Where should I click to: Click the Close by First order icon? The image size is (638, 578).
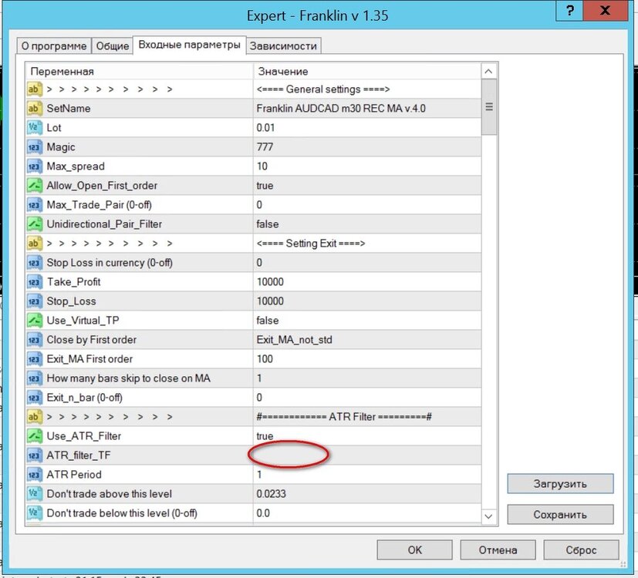coord(34,340)
